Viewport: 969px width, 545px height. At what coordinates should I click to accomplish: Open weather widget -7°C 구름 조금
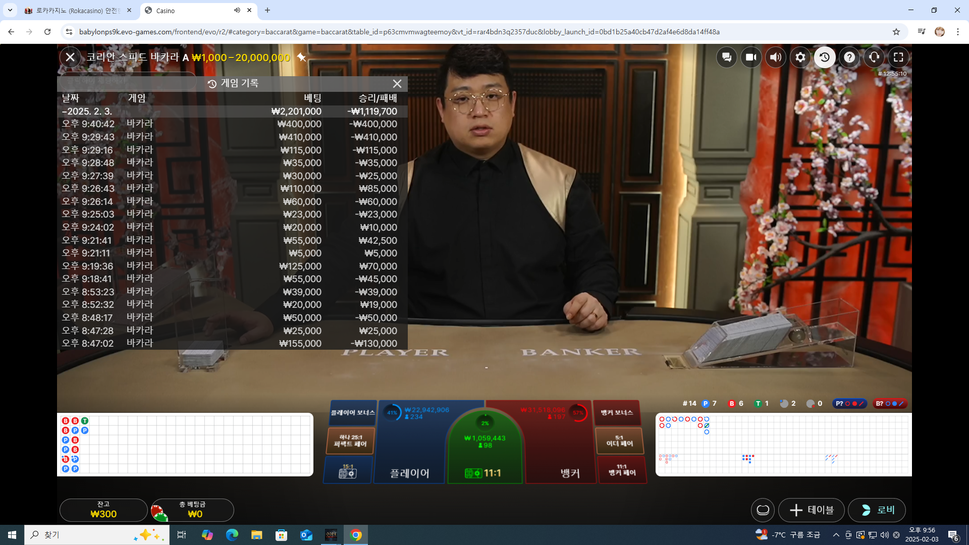point(788,535)
